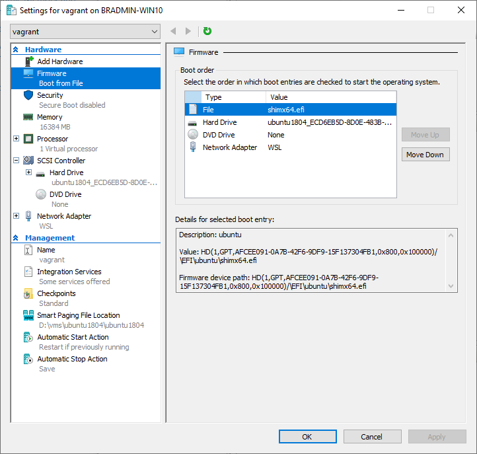This screenshot has width=477, height=454.
Task: Click the Smart Paging File Location icon
Action: pyautogui.click(x=28, y=315)
